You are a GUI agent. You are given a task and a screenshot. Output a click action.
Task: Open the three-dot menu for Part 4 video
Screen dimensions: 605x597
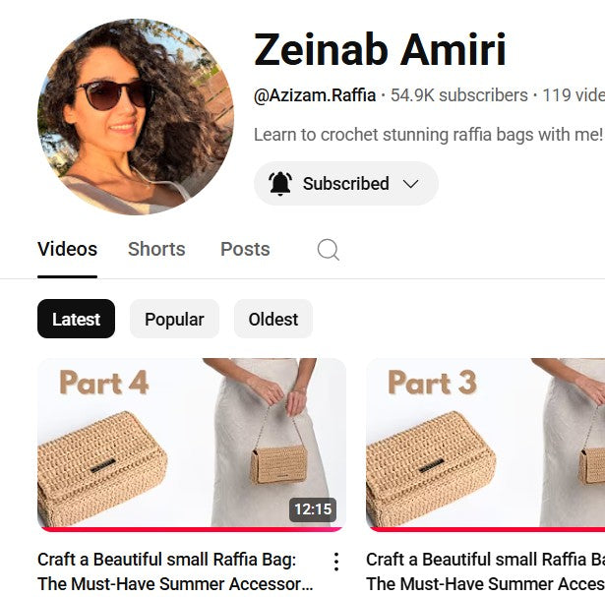click(336, 562)
